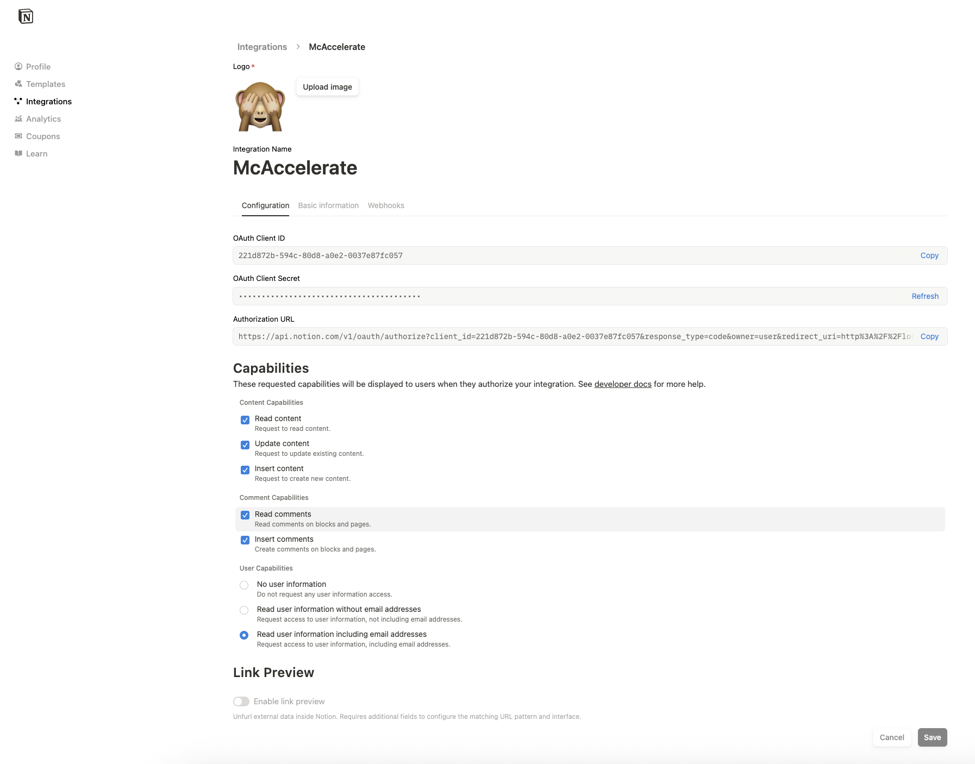Click the Cancel button
The width and height of the screenshot is (975, 764).
click(892, 737)
